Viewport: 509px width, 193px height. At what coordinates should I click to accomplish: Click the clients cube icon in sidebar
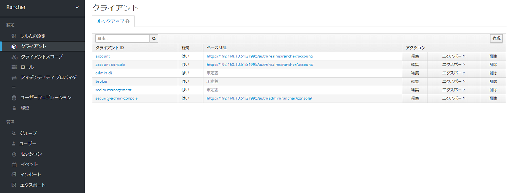(x=14, y=46)
